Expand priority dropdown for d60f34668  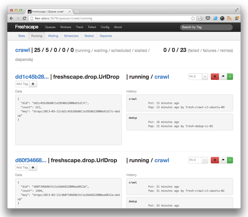pyautogui.click(x=205, y=160)
